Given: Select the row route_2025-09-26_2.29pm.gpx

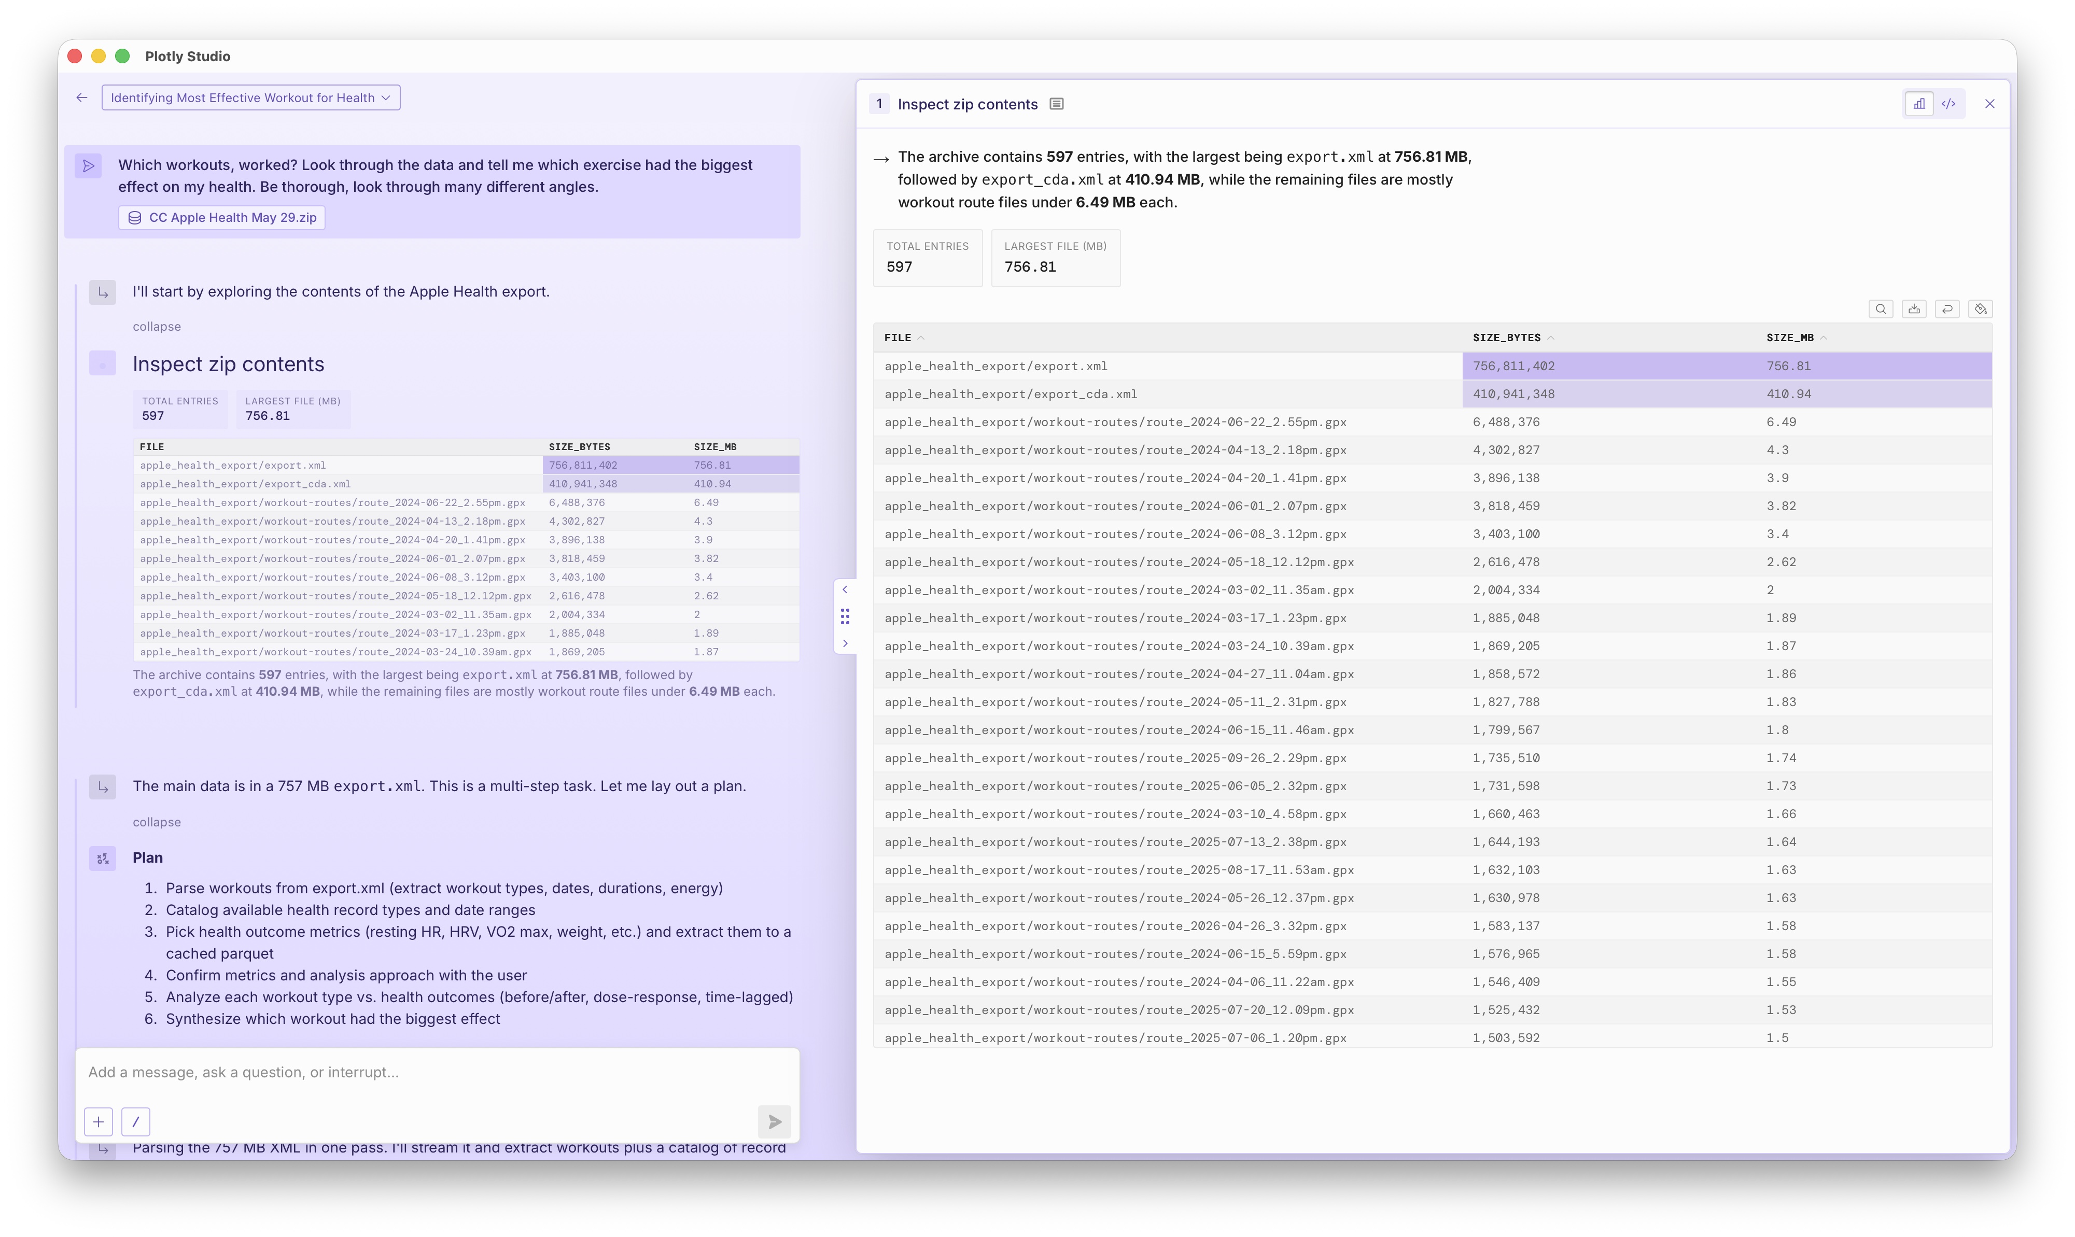Looking at the screenshot, I should (x=1432, y=758).
